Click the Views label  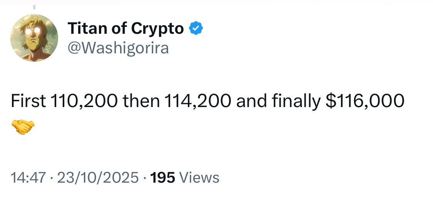point(199,178)
